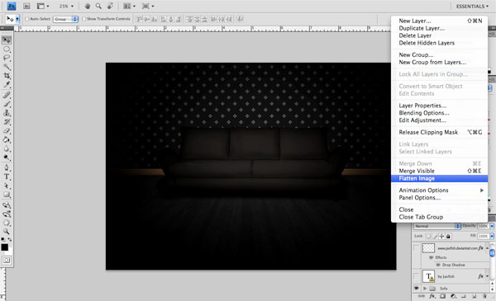This screenshot has height=301, width=496.
Task: Select the Type tool
Action: [7, 176]
